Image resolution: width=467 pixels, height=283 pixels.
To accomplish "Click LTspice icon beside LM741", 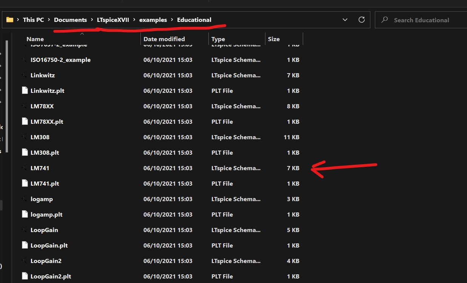I will 25,168.
